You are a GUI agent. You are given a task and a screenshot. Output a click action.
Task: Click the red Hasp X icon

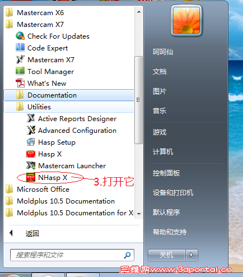tap(31, 154)
